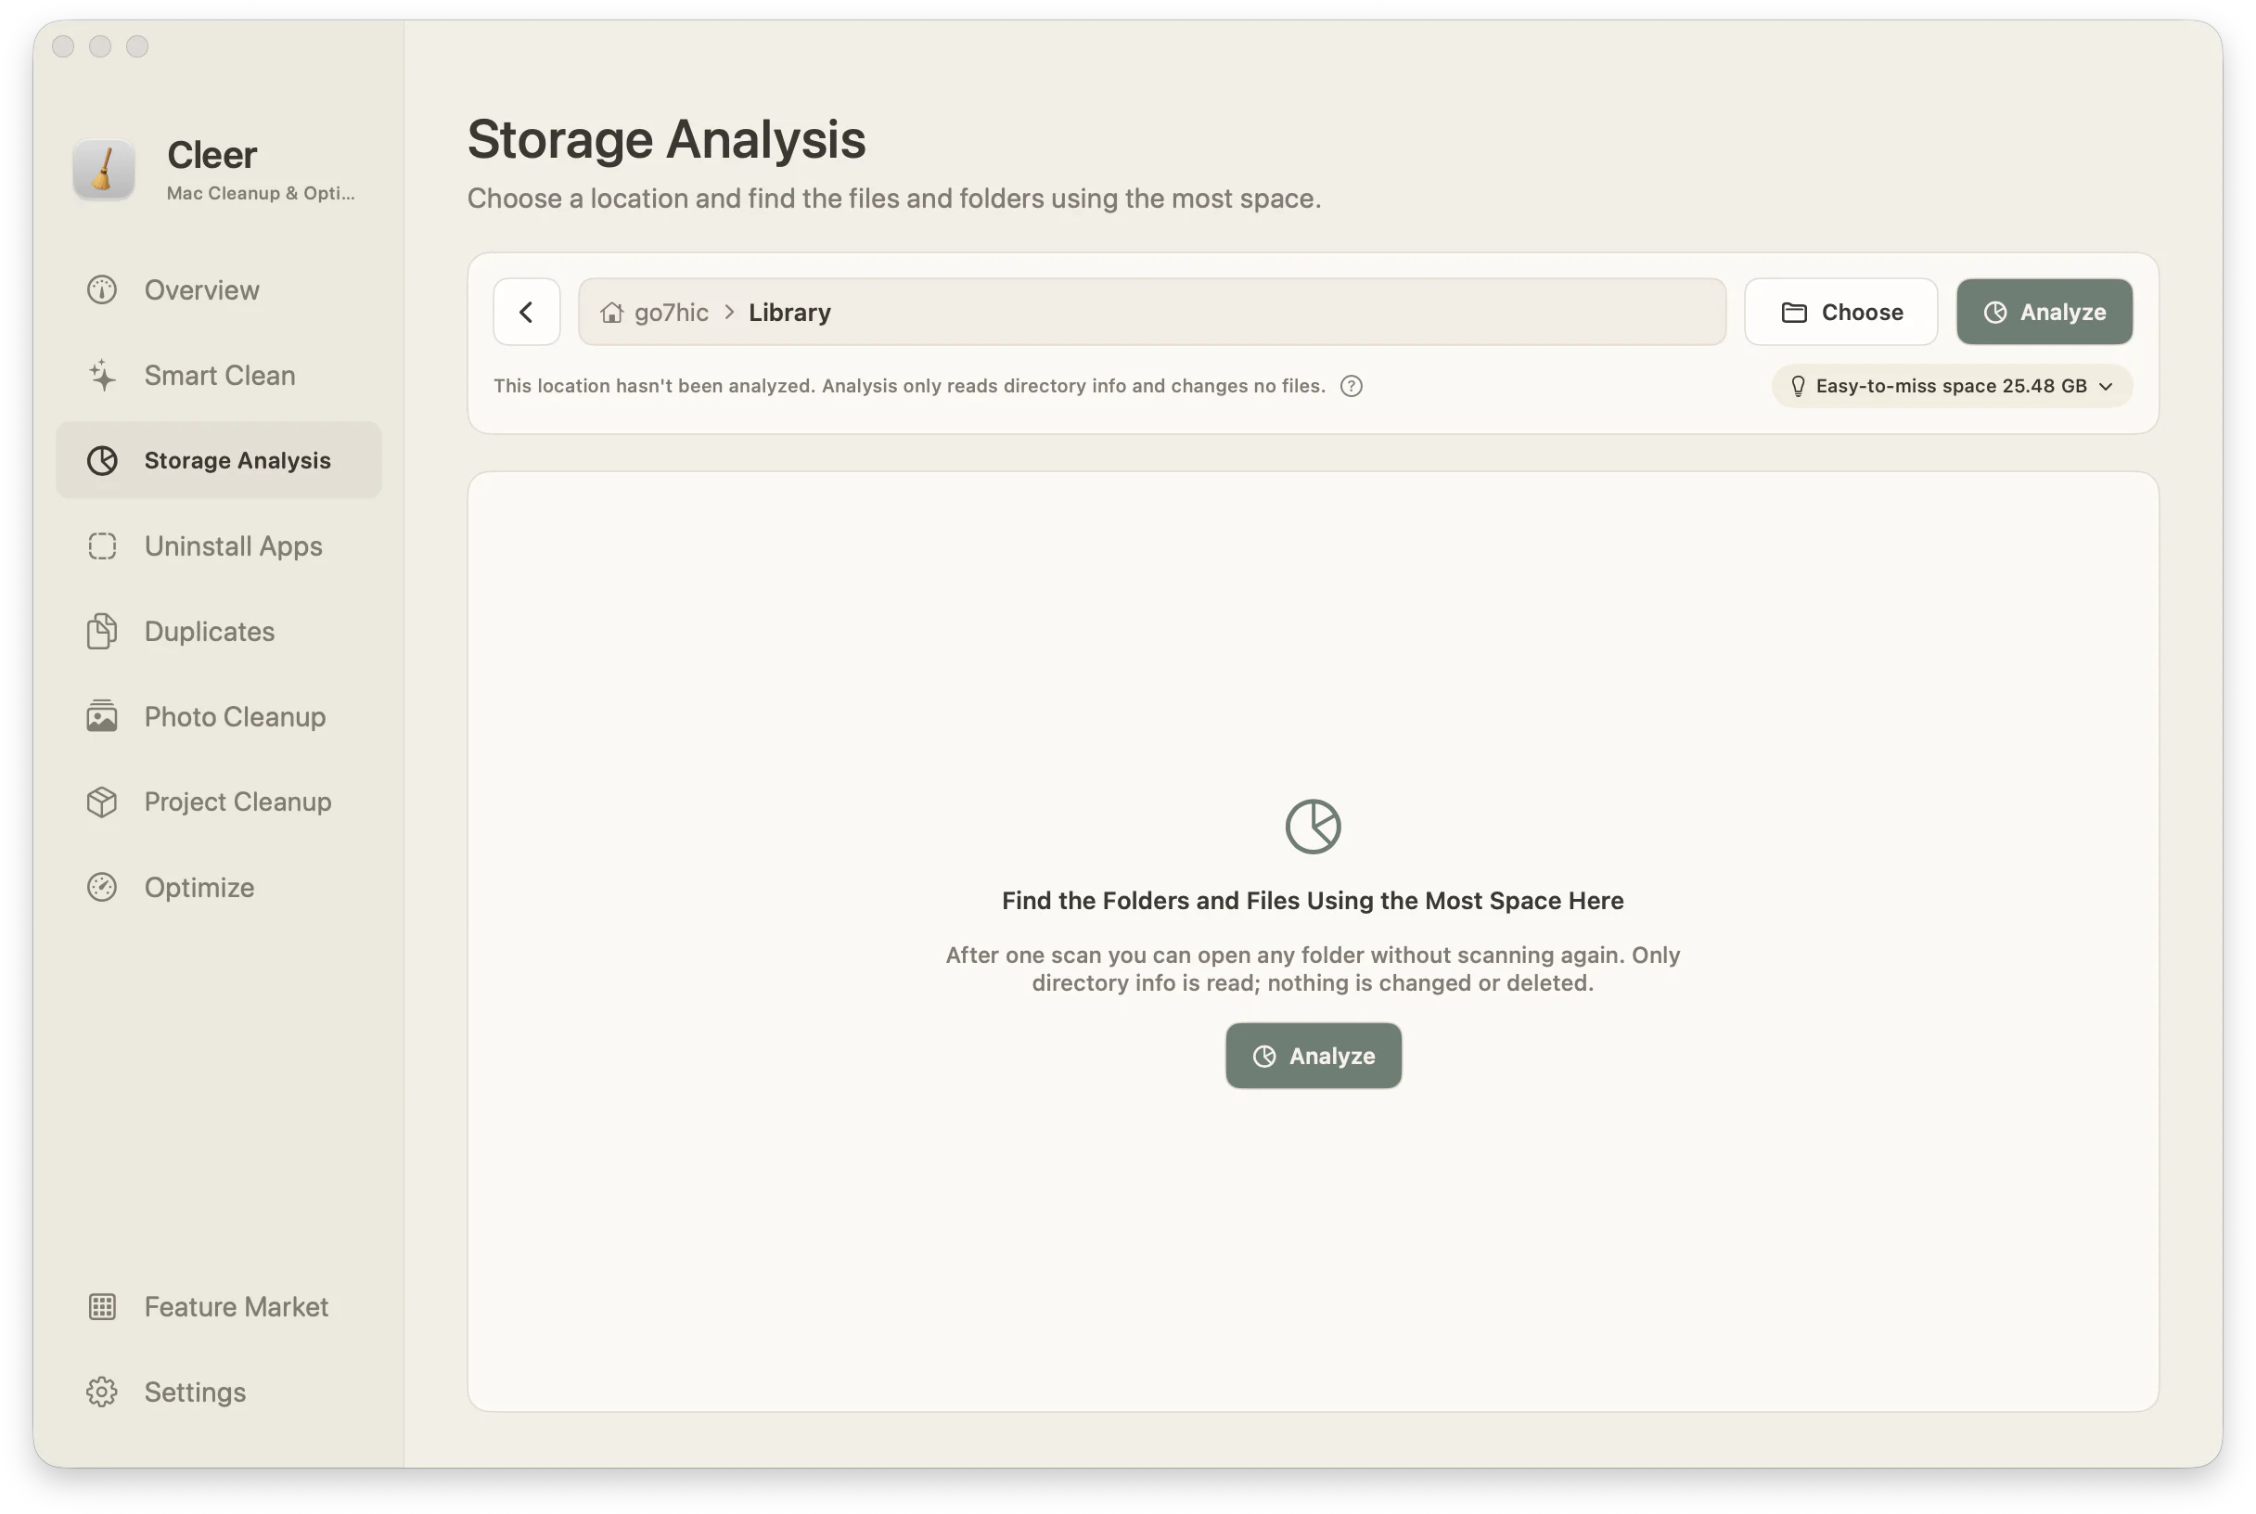
Task: Click the Photo Cleanup picture icon
Action: coord(101,716)
